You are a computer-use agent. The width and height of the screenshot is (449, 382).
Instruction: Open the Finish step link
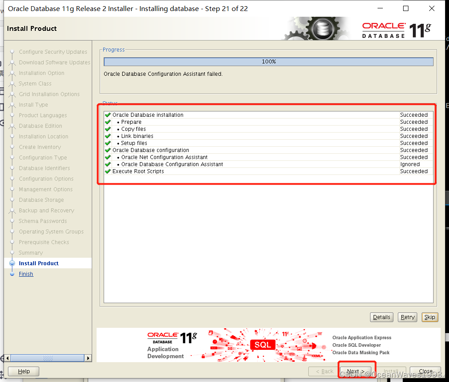click(26, 274)
